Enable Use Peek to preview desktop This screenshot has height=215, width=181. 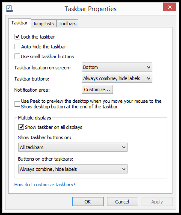[x=17, y=104]
